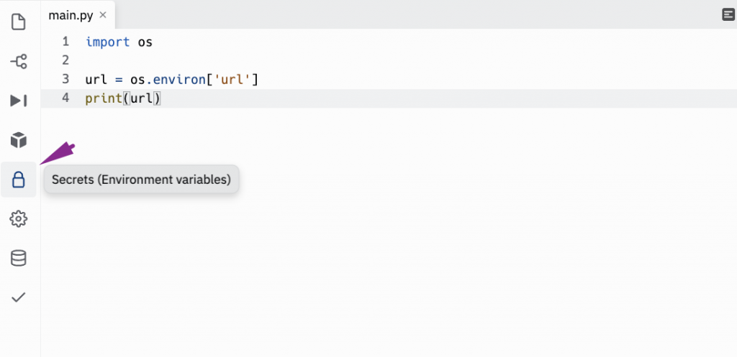737x357 pixels.
Task: Click the Secrets lock icon
Action: point(19,180)
